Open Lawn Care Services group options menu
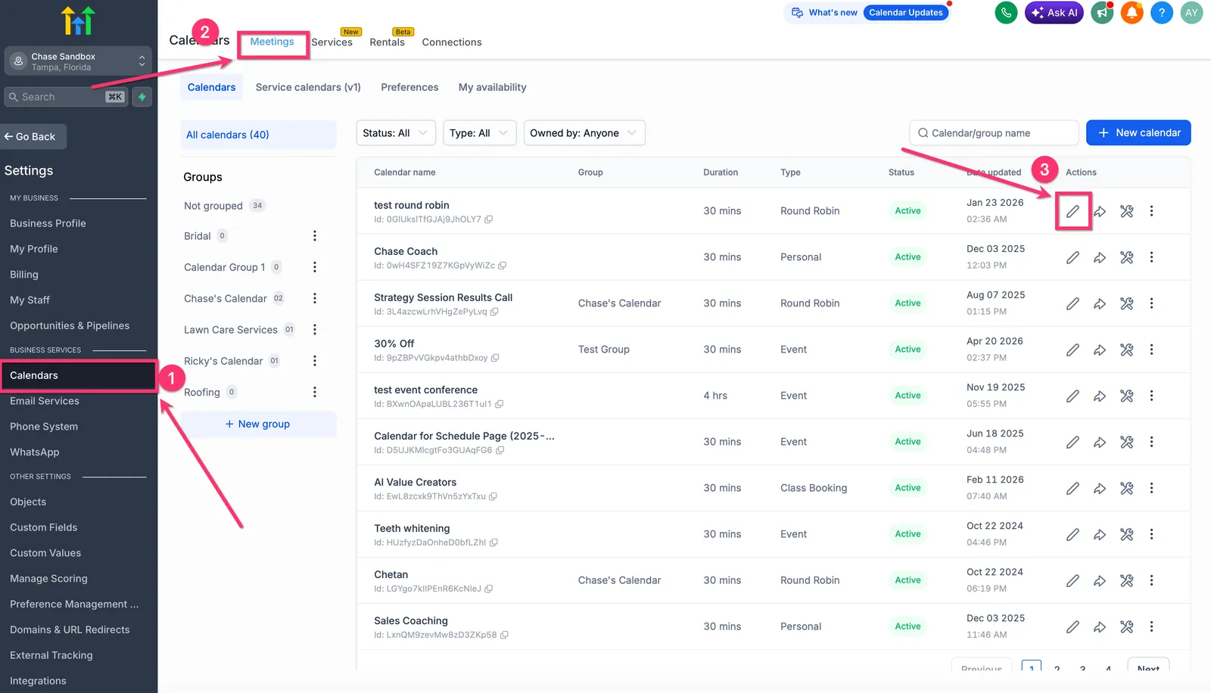This screenshot has height=693, width=1211. click(315, 329)
